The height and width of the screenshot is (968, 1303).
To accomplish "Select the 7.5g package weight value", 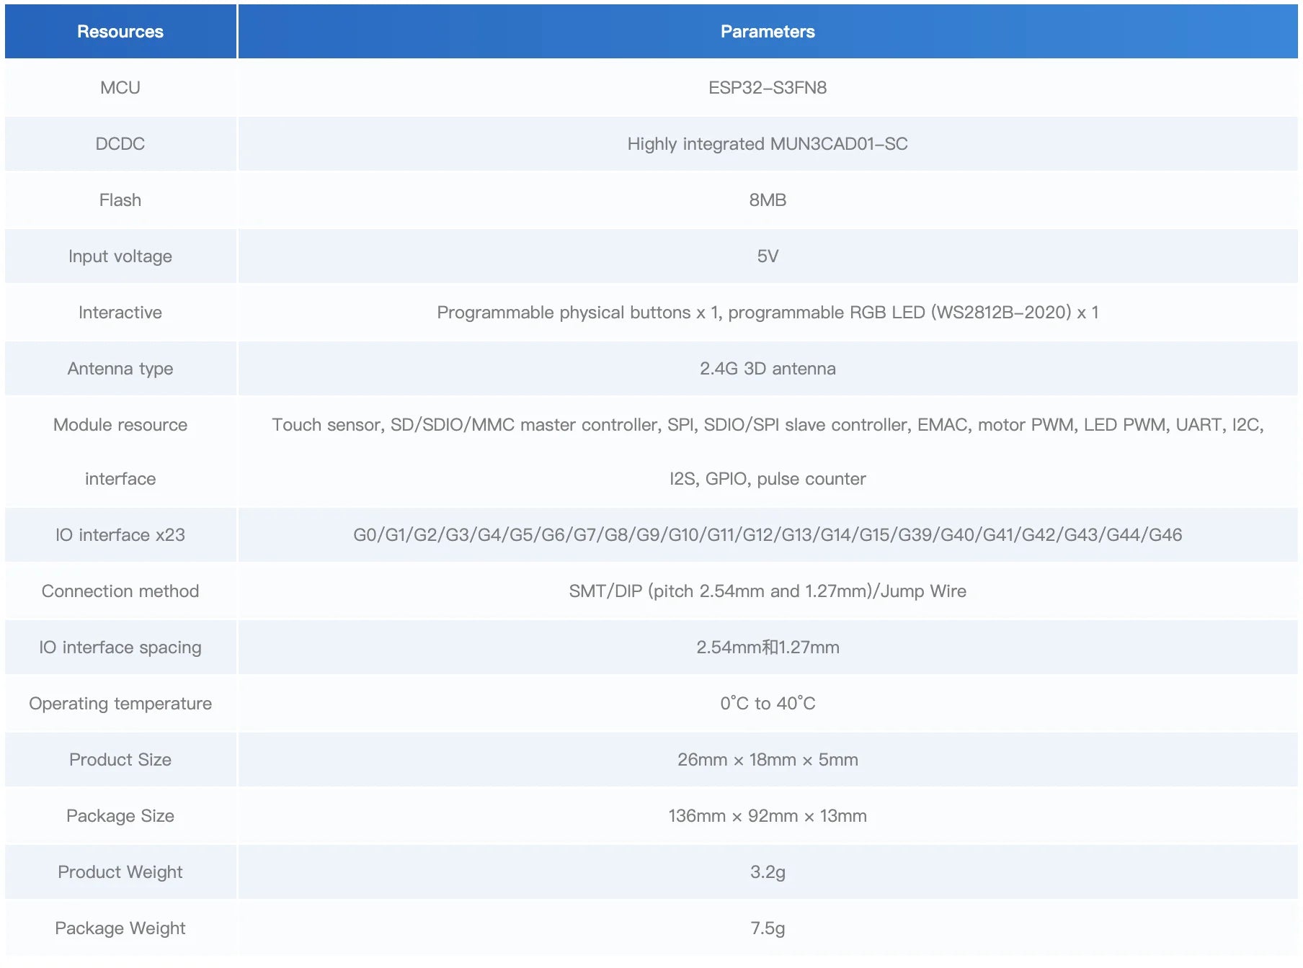I will (768, 928).
